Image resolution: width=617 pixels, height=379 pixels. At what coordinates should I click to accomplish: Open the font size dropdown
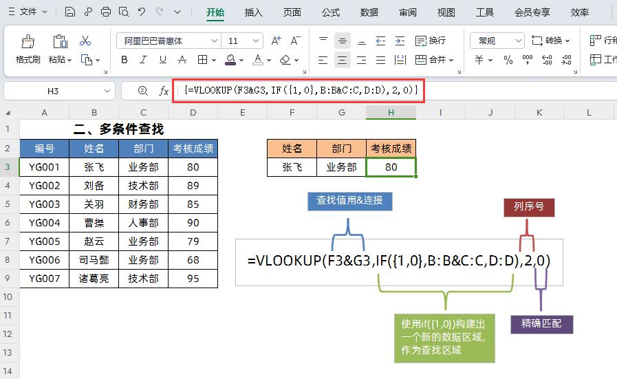[256, 41]
